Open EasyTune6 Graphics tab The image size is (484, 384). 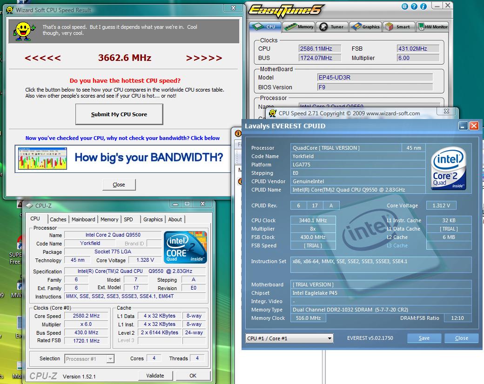[x=366, y=27]
